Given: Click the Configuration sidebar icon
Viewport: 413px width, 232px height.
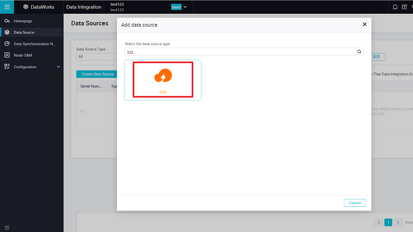Looking at the screenshot, I should [x=7, y=66].
